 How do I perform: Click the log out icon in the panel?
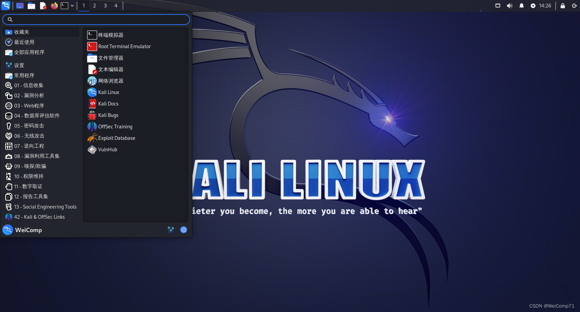point(574,6)
